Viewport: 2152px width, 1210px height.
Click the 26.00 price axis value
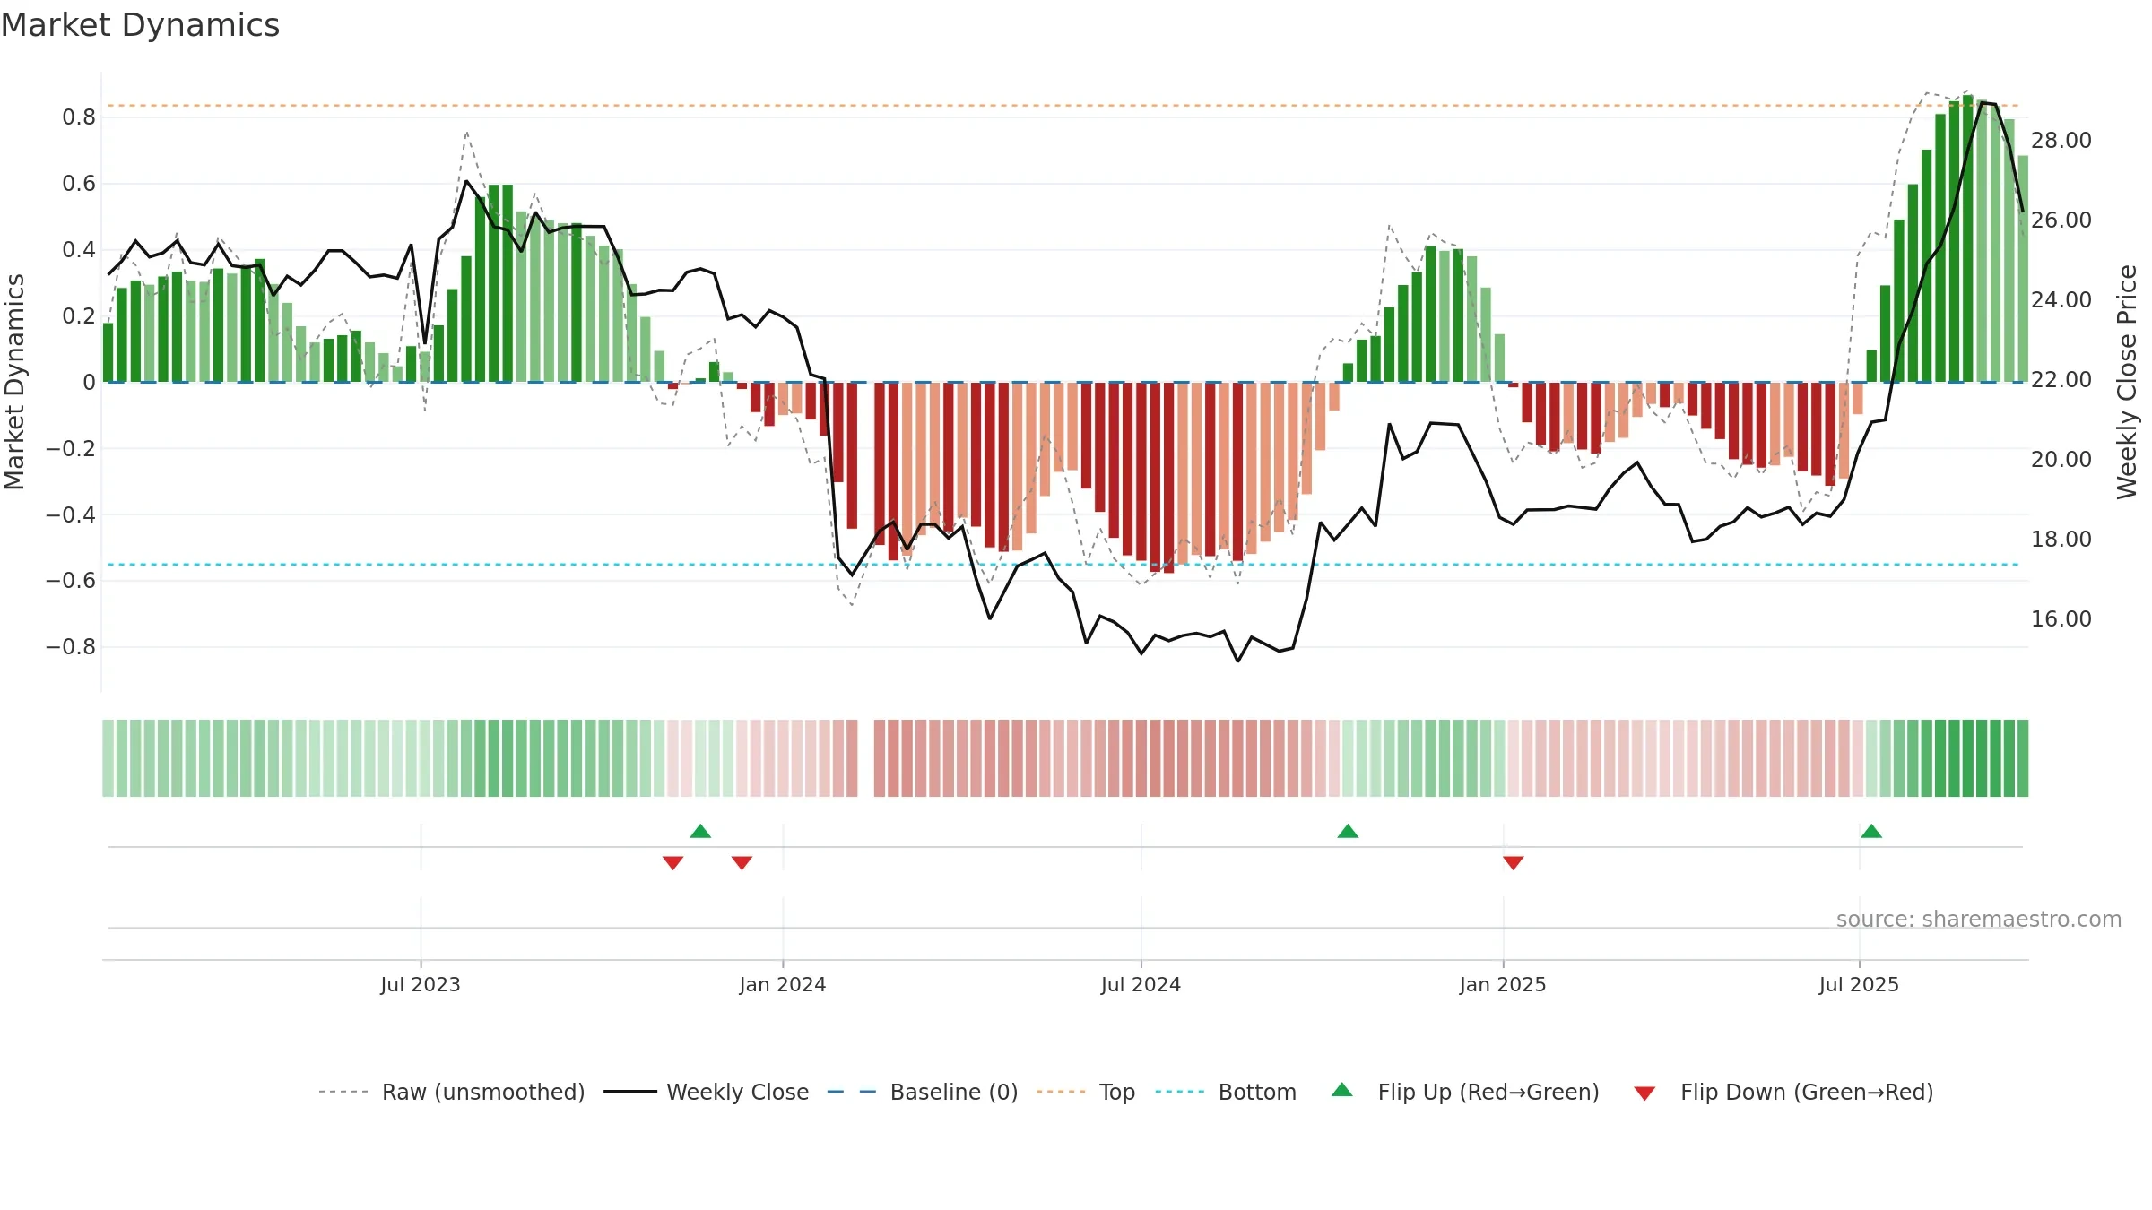2061,220
